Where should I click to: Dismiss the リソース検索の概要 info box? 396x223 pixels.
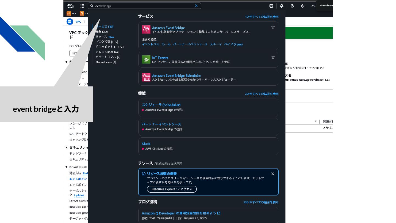(273, 174)
